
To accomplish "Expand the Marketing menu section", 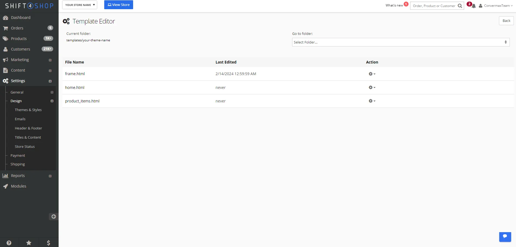I will coord(50,60).
